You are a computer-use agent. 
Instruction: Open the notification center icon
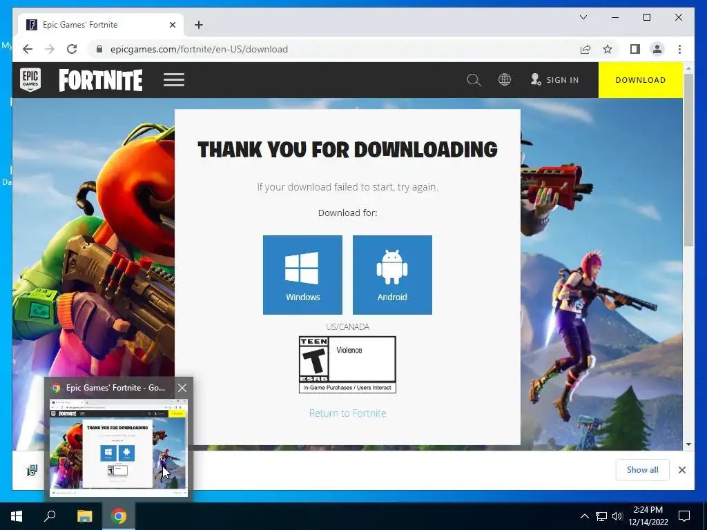coord(684,516)
